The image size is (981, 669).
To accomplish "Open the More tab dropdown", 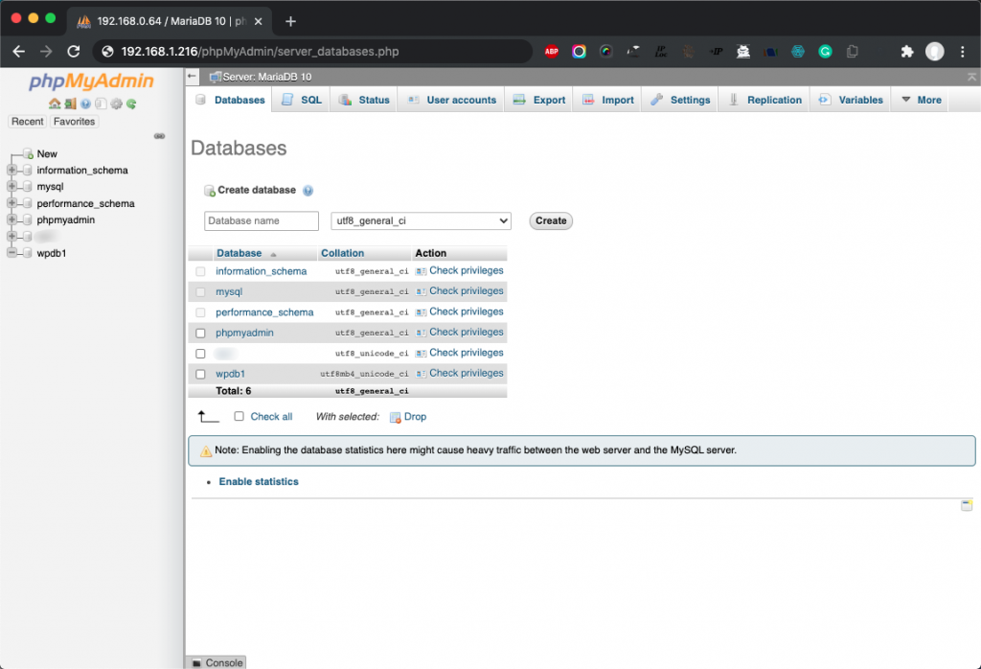I will point(921,100).
